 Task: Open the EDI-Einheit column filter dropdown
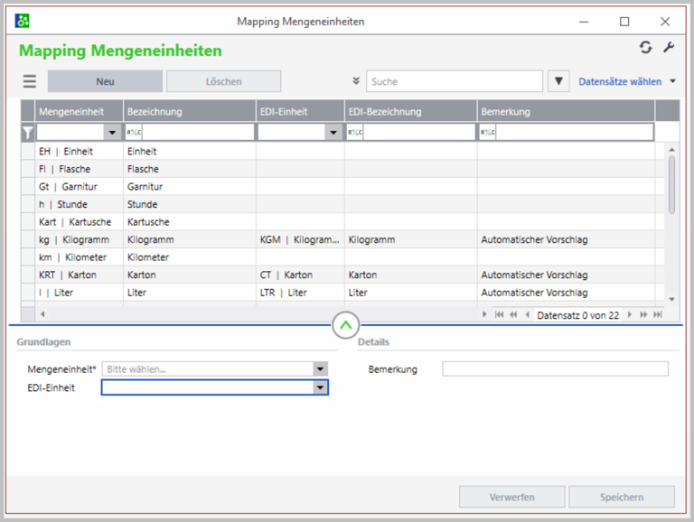pos(333,132)
